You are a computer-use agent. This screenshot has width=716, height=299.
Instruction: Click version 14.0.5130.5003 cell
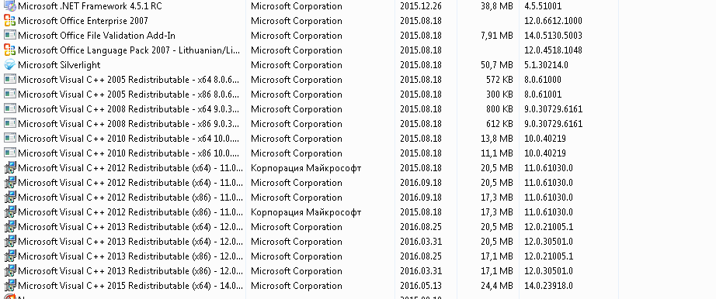click(553, 36)
